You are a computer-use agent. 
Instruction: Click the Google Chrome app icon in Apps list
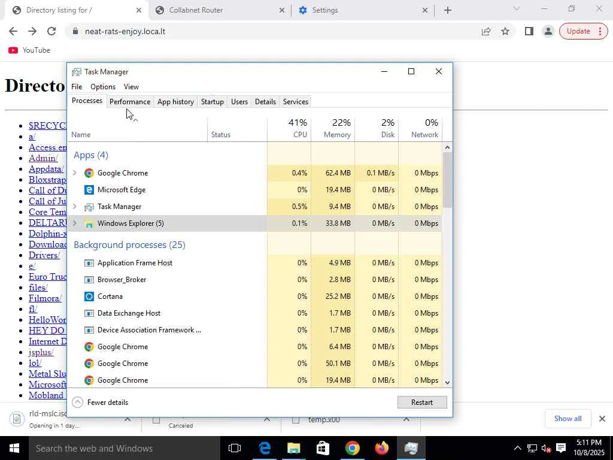coord(89,173)
